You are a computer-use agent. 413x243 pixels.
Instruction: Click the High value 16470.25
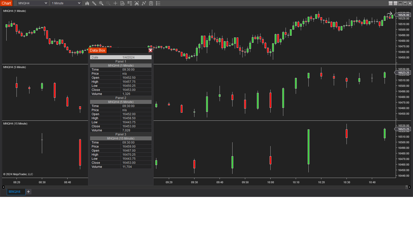pos(129,155)
